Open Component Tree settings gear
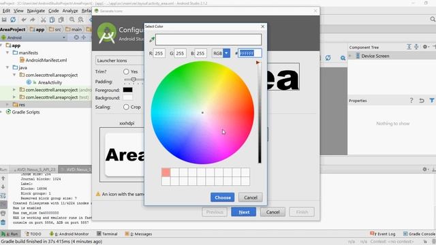This screenshot has height=245, width=436. (425, 47)
